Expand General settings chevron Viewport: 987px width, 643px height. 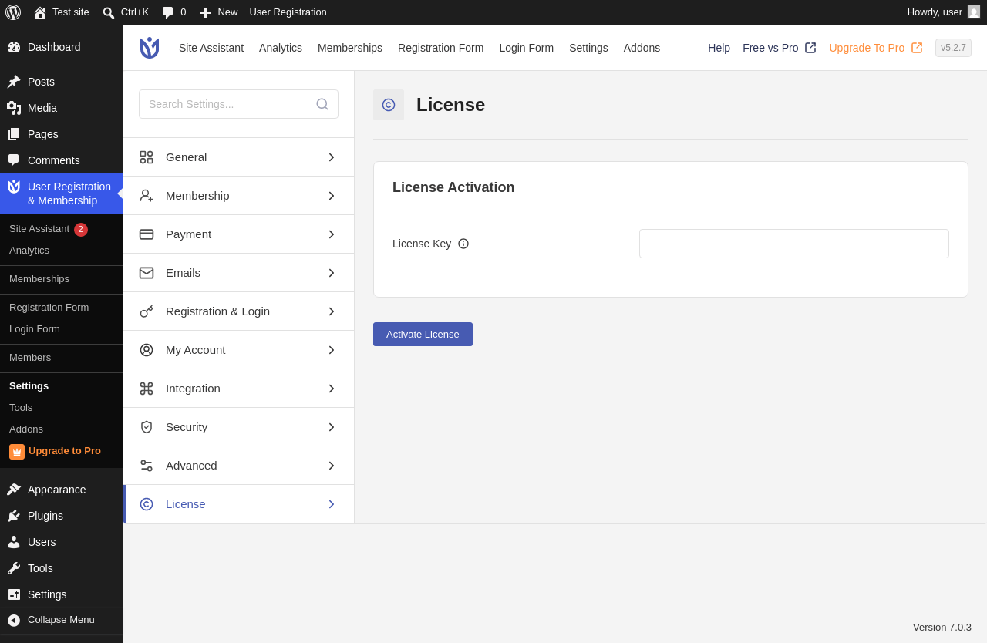point(332,157)
